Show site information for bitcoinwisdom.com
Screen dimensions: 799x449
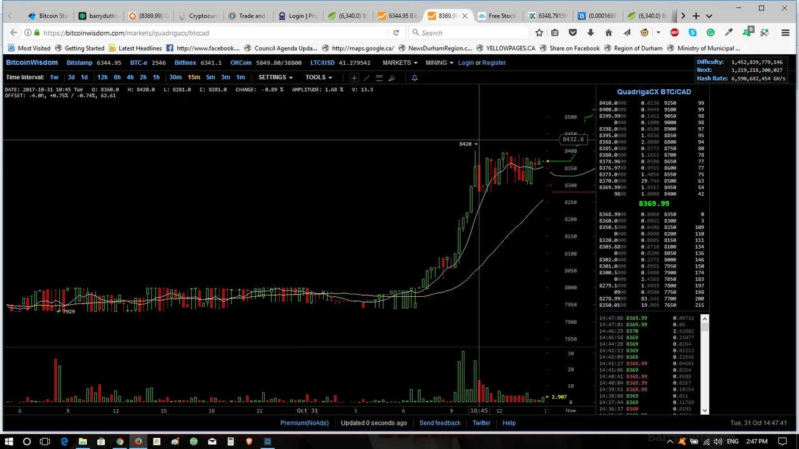[28, 32]
